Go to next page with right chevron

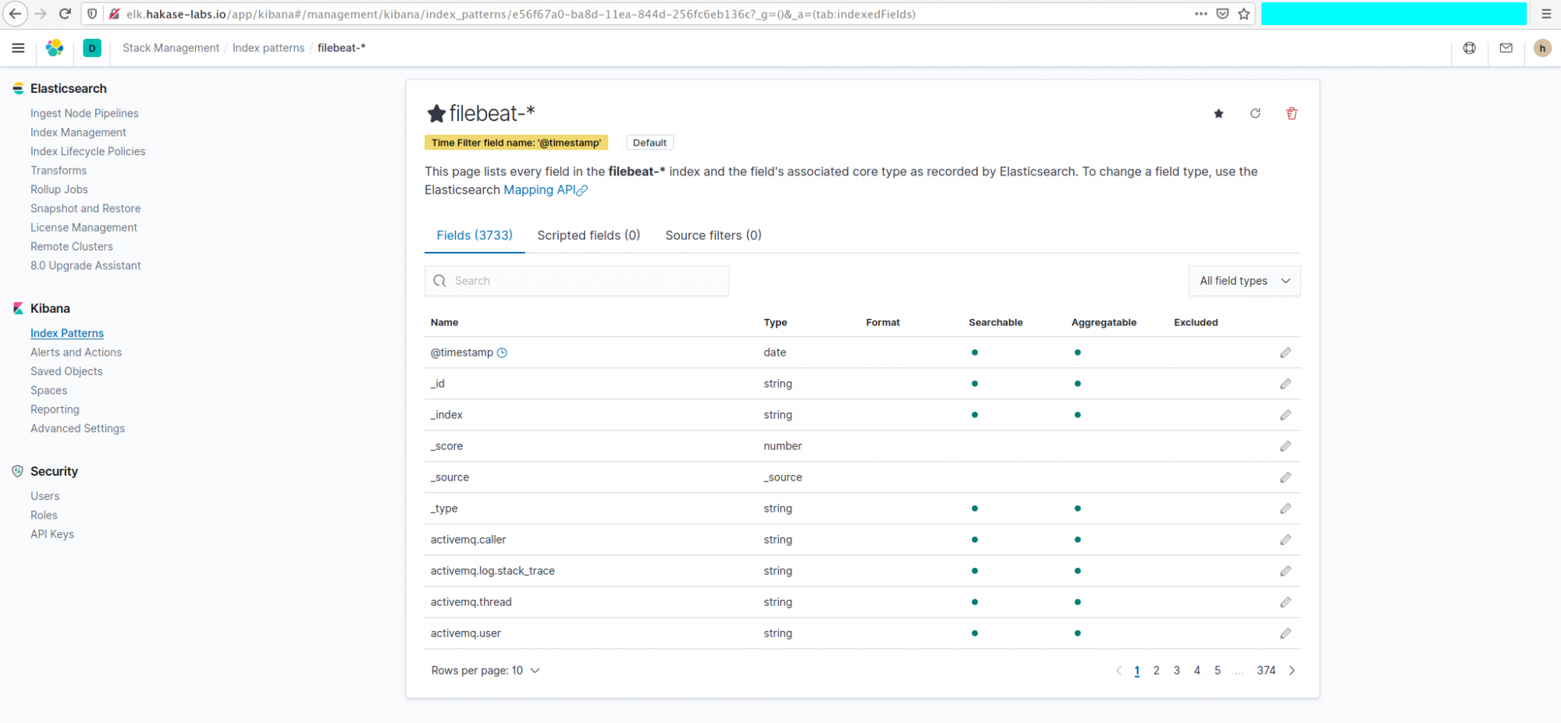(1292, 671)
